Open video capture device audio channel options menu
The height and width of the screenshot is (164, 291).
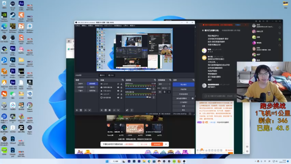pos(154,97)
